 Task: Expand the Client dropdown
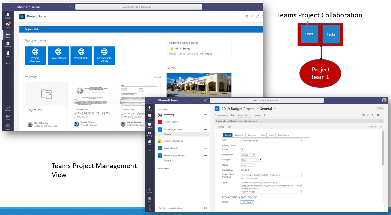click(242, 150)
